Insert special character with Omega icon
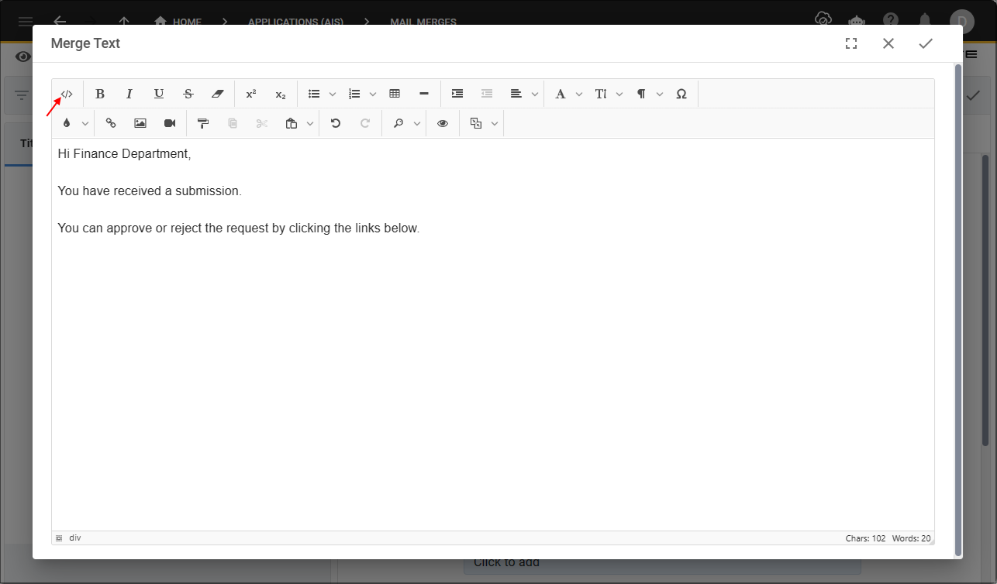The width and height of the screenshot is (997, 584). (x=681, y=94)
